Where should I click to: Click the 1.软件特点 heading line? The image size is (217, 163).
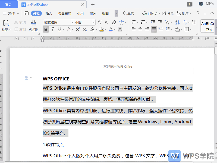pyautogui.click(x=53, y=145)
